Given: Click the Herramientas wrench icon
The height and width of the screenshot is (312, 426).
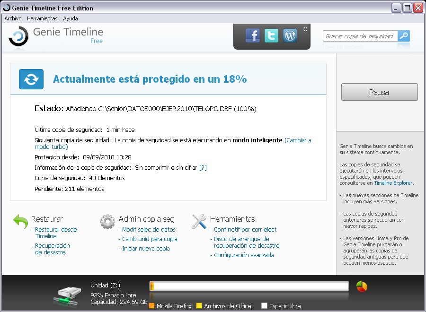Looking at the screenshot, I should click(199, 221).
